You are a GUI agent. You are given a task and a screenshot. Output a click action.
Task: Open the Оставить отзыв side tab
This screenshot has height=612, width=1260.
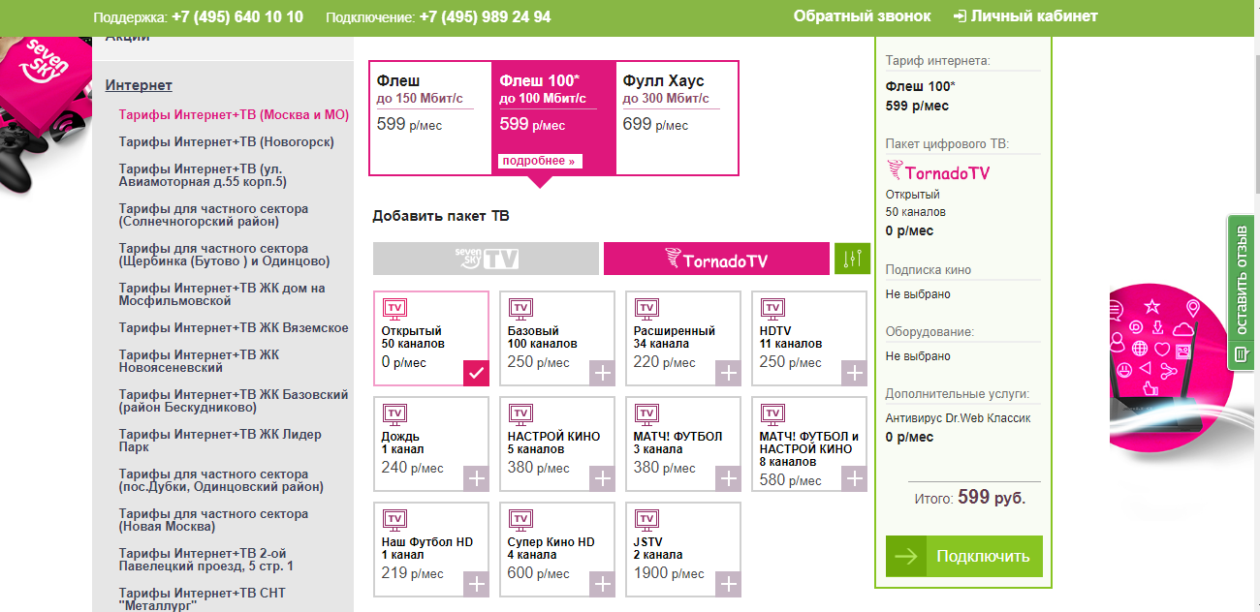[1242, 292]
